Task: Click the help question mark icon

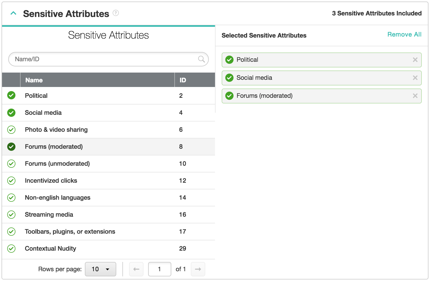Action: click(116, 13)
